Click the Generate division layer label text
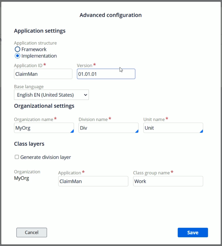This screenshot has width=222, height=246. tap(46, 157)
